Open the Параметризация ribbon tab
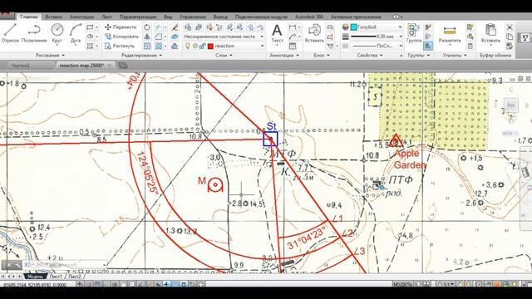532x299 pixels. [138, 17]
